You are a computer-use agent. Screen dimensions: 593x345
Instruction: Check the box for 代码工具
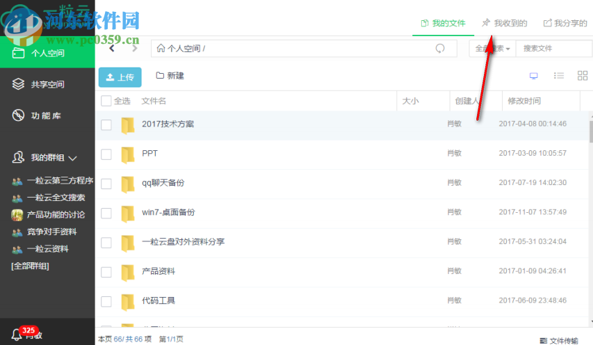point(106,302)
